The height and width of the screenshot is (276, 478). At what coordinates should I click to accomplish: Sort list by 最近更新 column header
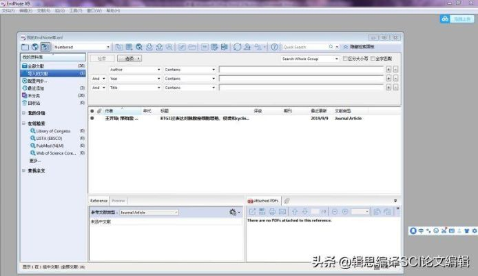point(319,111)
